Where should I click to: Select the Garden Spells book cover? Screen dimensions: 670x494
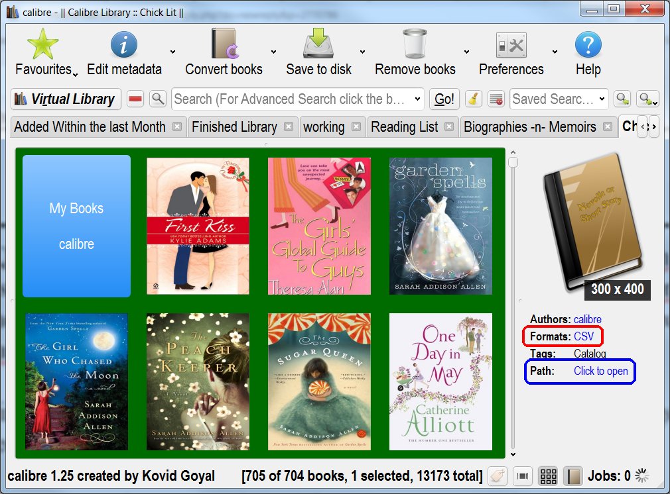pyautogui.click(x=440, y=226)
